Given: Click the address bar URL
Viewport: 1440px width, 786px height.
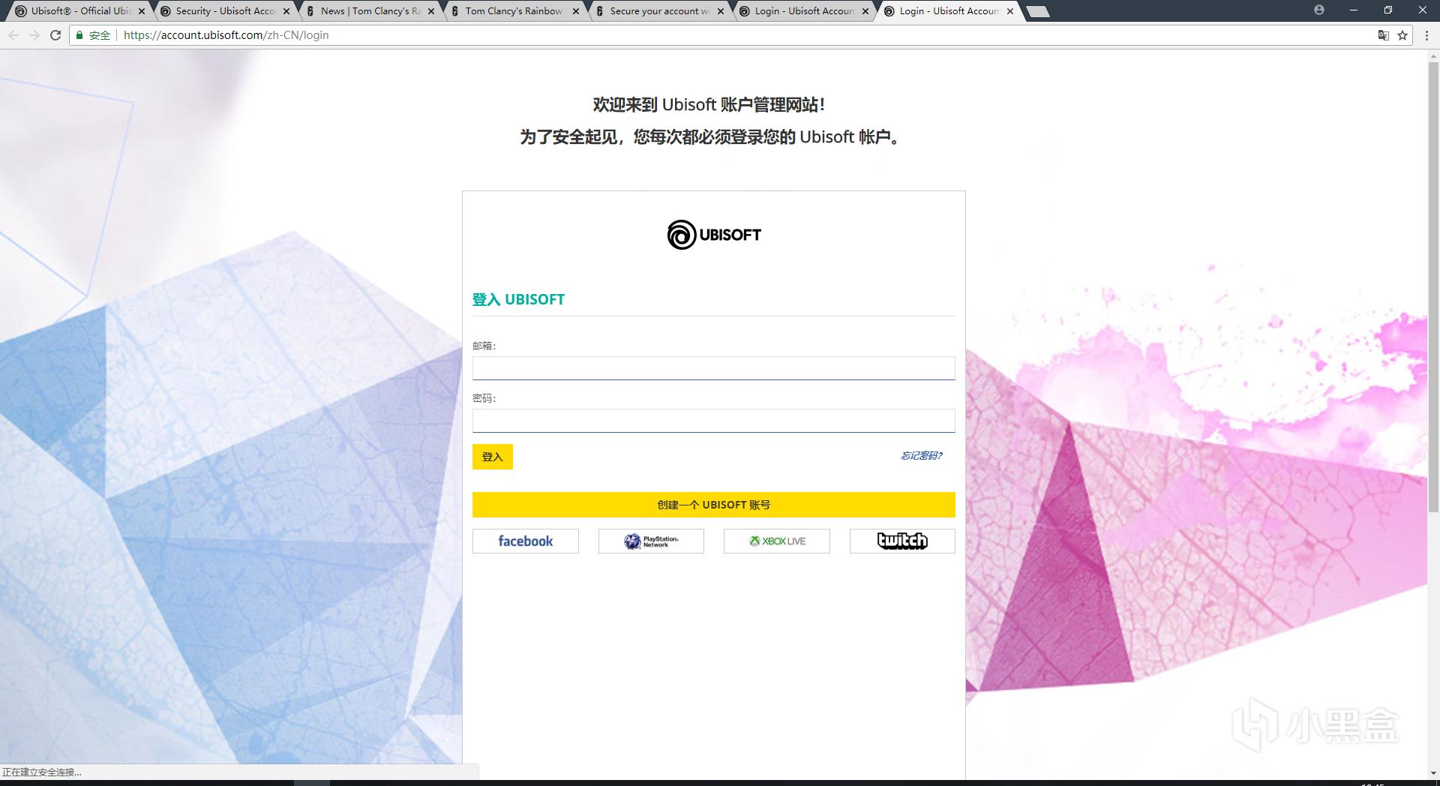Looking at the screenshot, I should click(x=226, y=35).
